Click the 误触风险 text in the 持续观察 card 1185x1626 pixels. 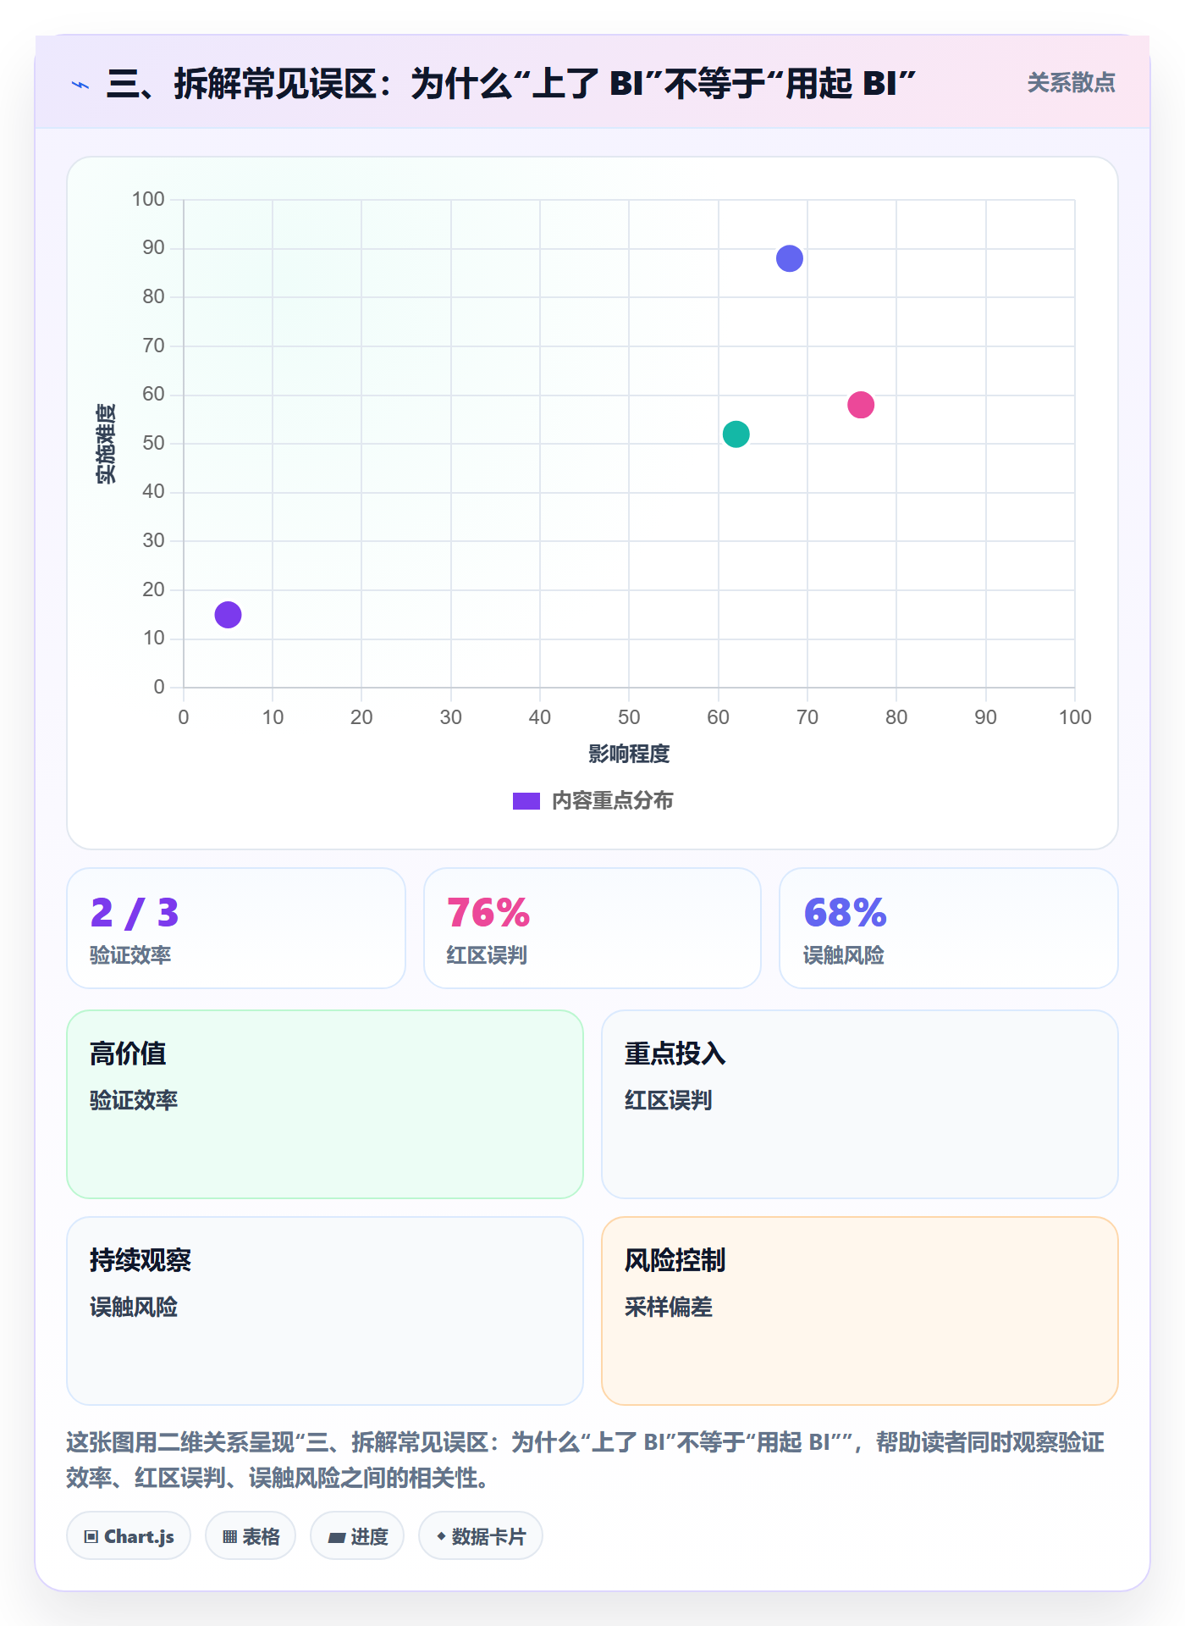134,1308
